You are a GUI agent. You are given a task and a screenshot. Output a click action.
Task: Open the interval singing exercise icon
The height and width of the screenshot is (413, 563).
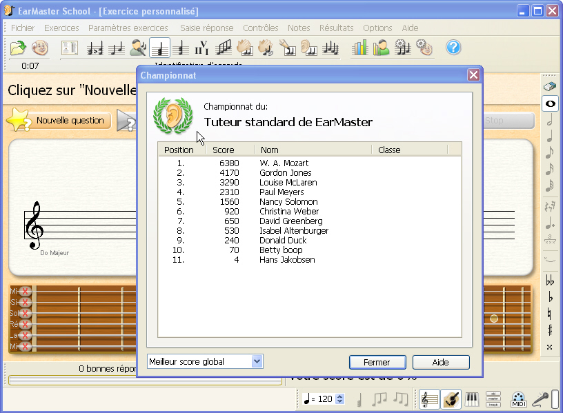[138, 48]
